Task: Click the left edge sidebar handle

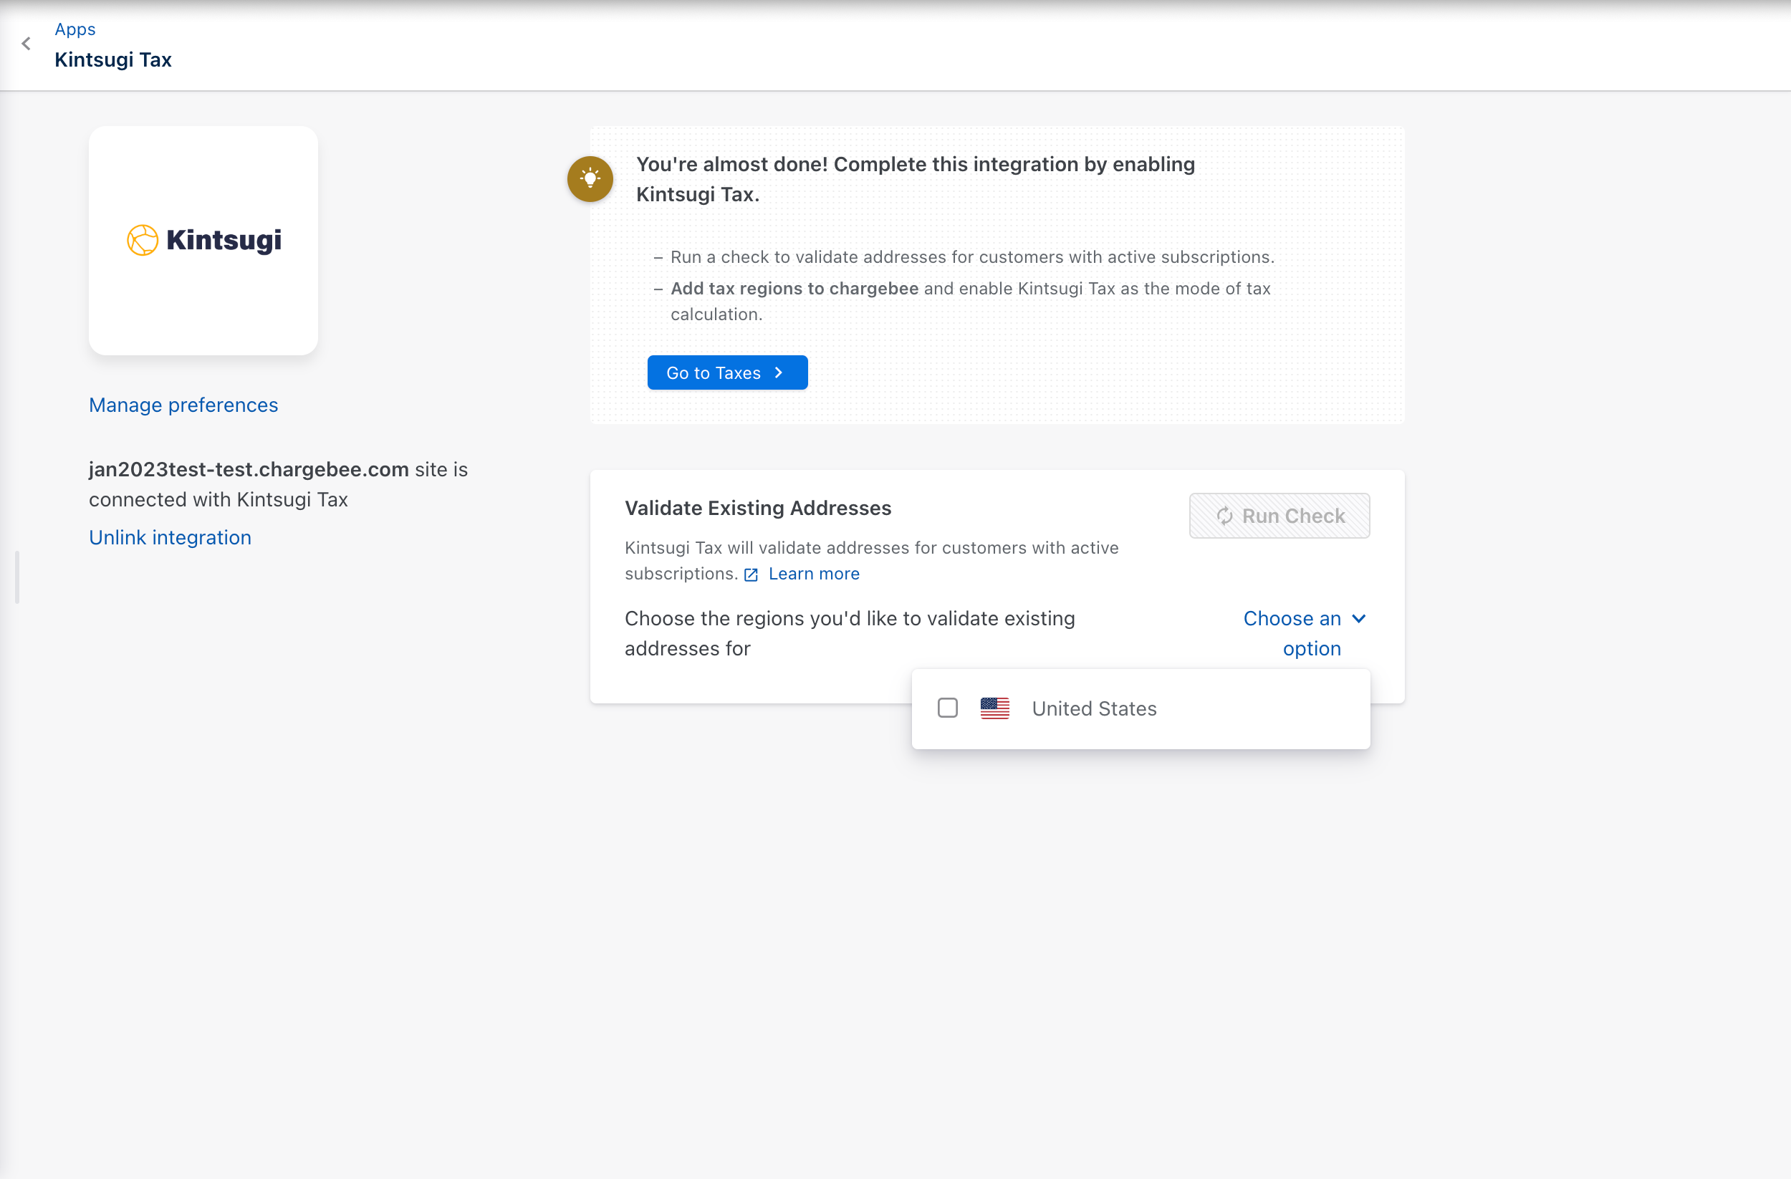Action: 16,577
